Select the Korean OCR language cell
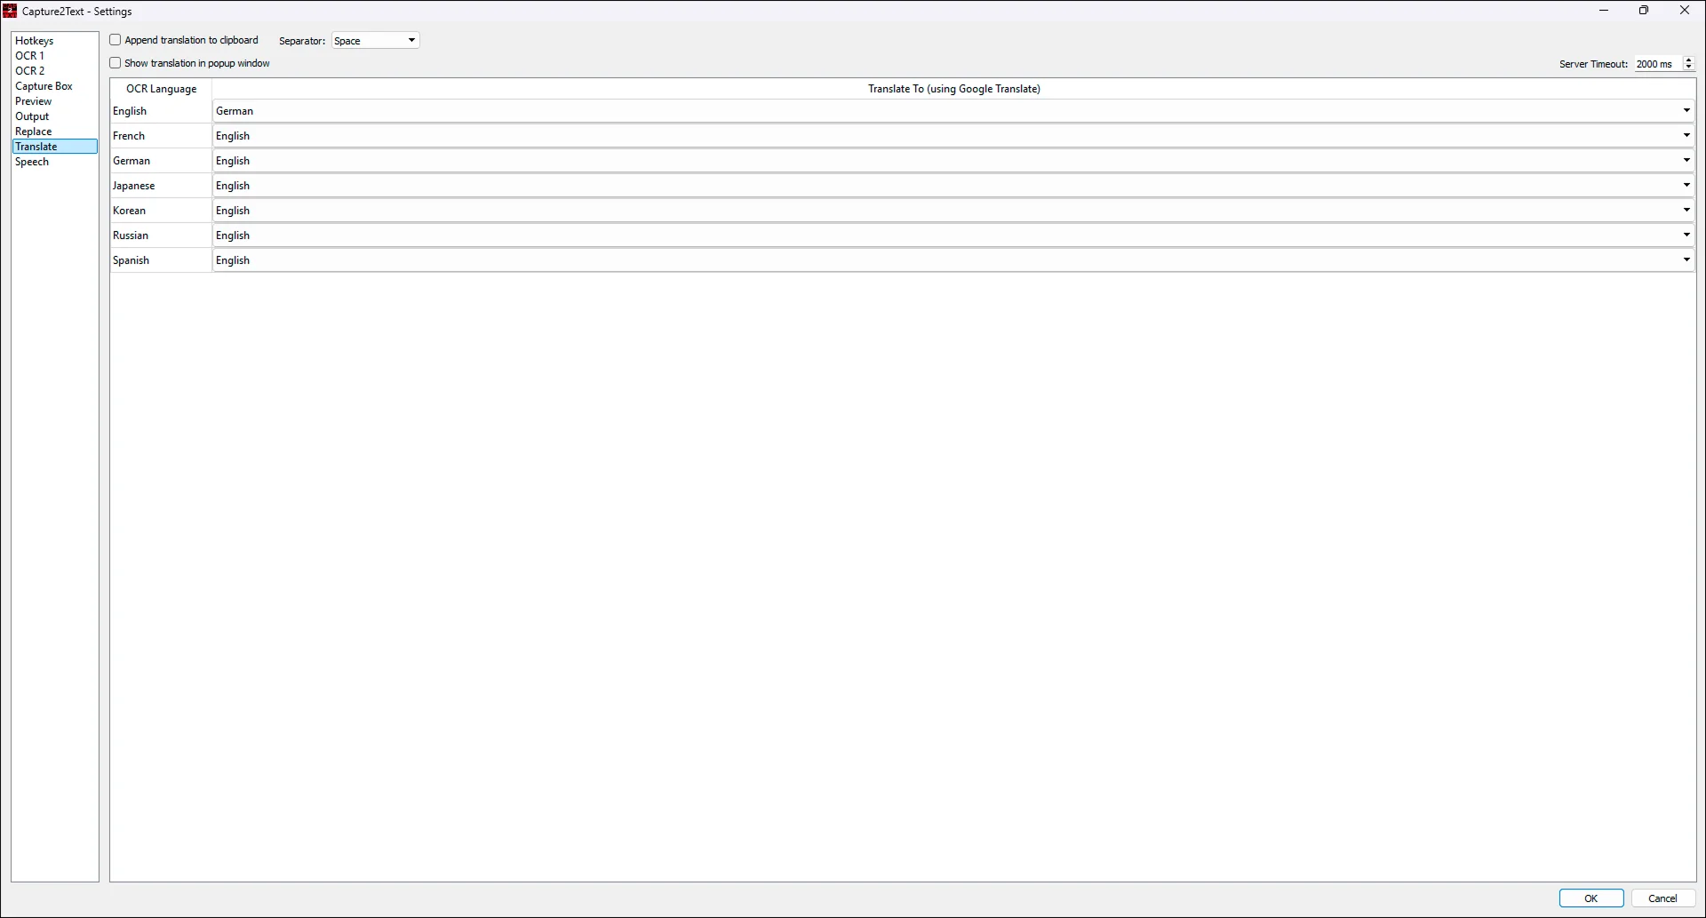This screenshot has height=918, width=1706. (x=161, y=211)
